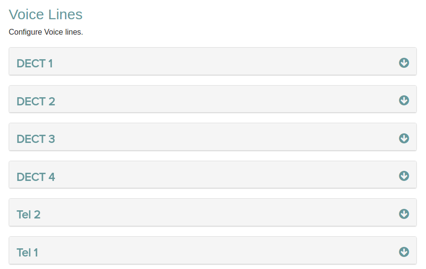Select the "Tel 1" title label
Image resolution: width=426 pixels, height=269 pixels.
click(27, 253)
